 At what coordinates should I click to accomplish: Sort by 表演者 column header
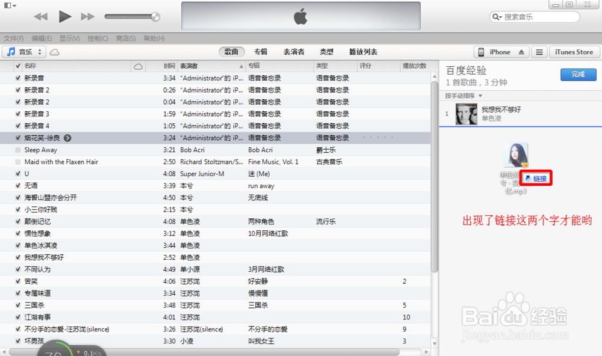[212, 66]
